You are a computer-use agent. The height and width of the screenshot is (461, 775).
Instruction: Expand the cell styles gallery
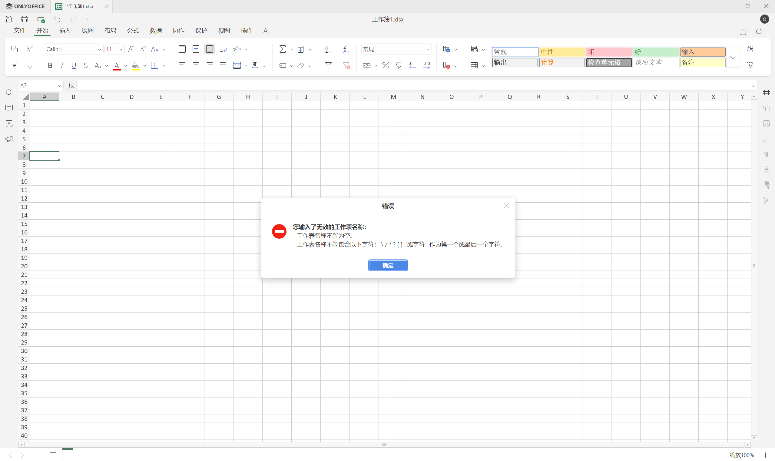(x=733, y=57)
